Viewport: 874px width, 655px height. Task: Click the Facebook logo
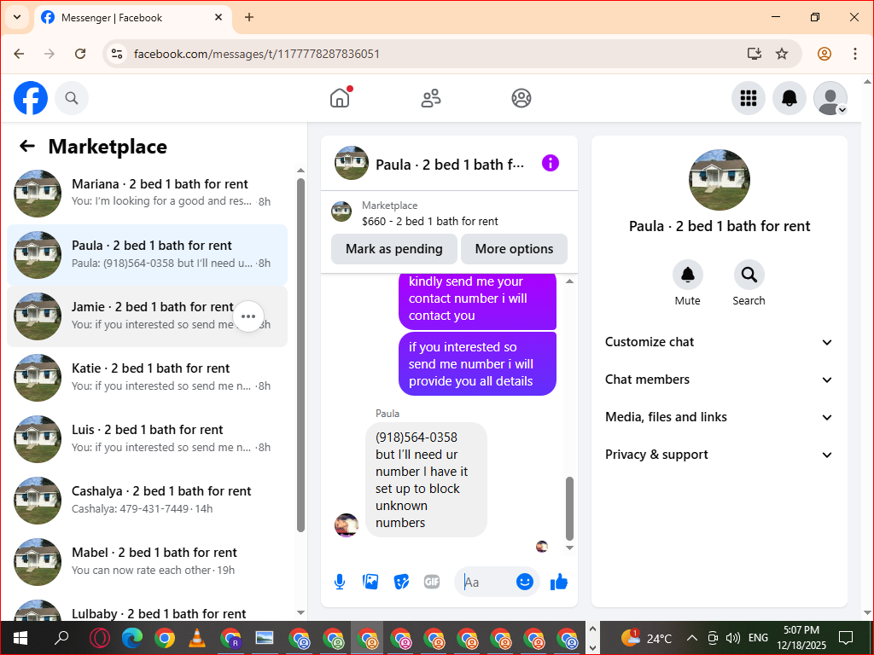31,98
